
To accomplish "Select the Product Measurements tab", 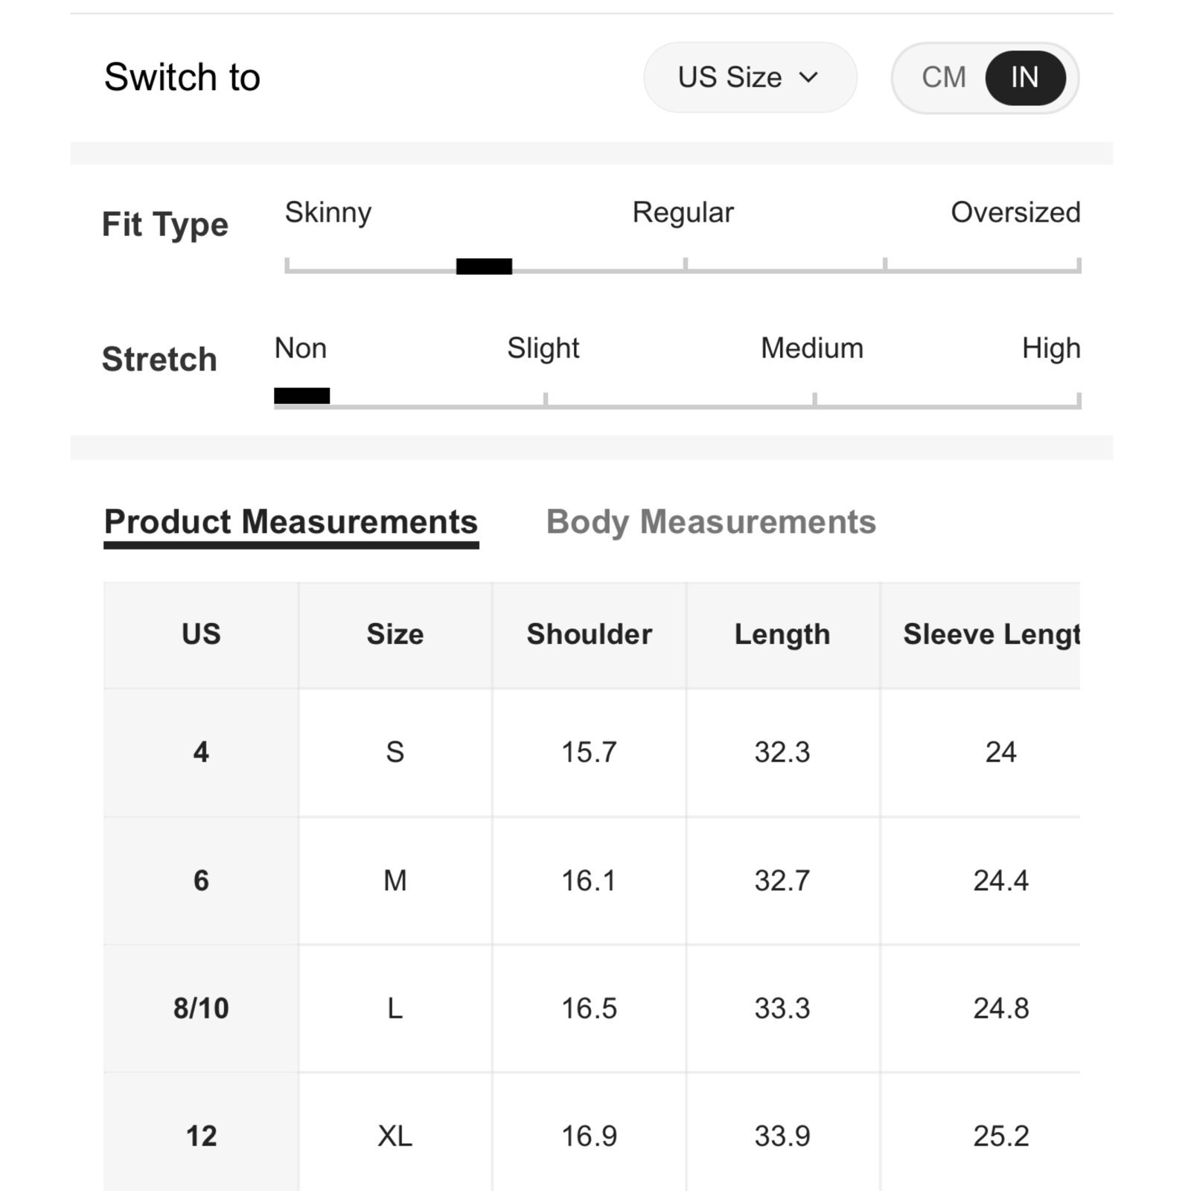I will point(291,523).
